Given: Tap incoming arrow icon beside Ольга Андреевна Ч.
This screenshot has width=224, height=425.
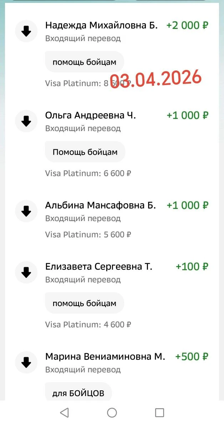Looking at the screenshot, I should click(26, 121).
